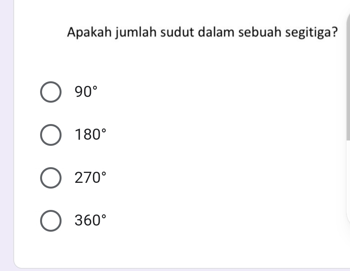
Task: Click the white quiz card background
Action: pyautogui.click(x=229, y=153)
